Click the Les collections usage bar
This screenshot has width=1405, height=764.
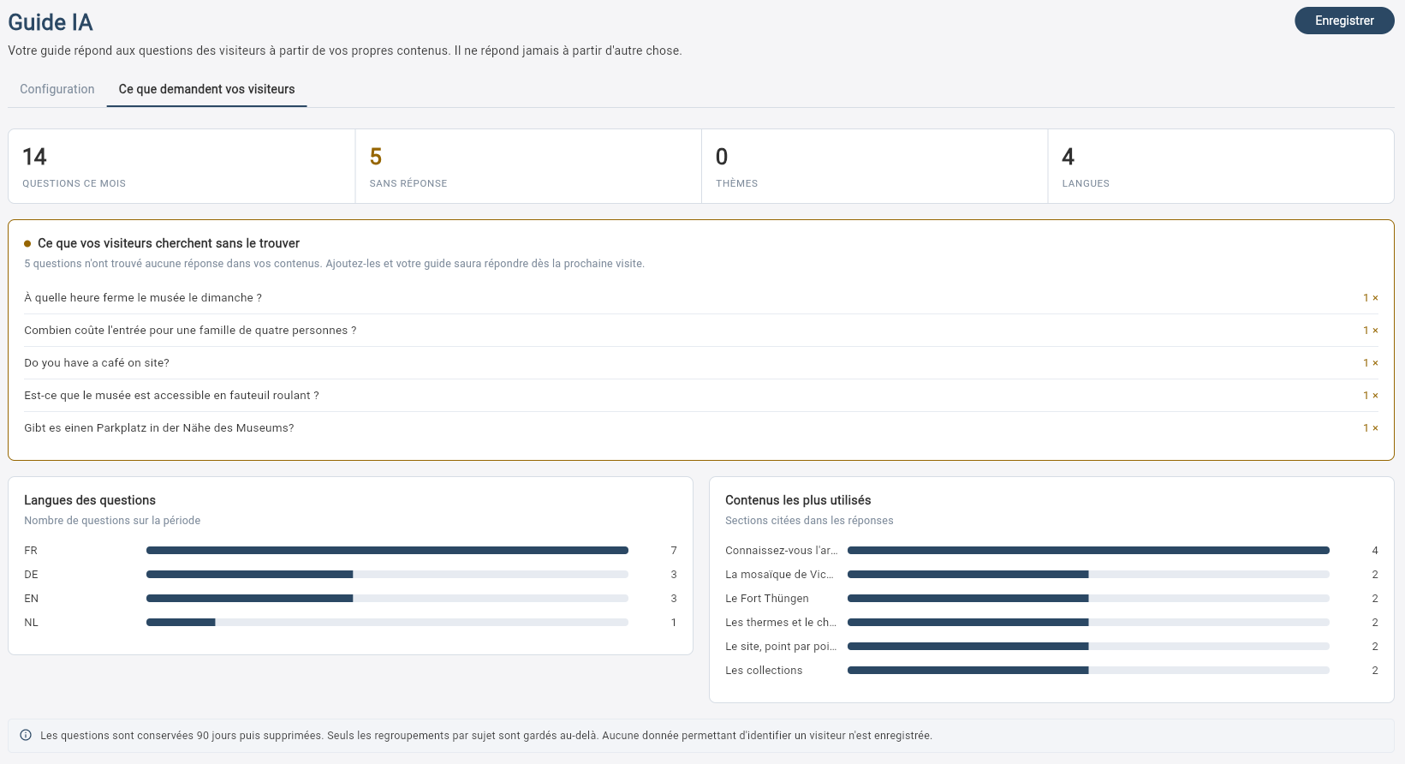[x=1088, y=671]
